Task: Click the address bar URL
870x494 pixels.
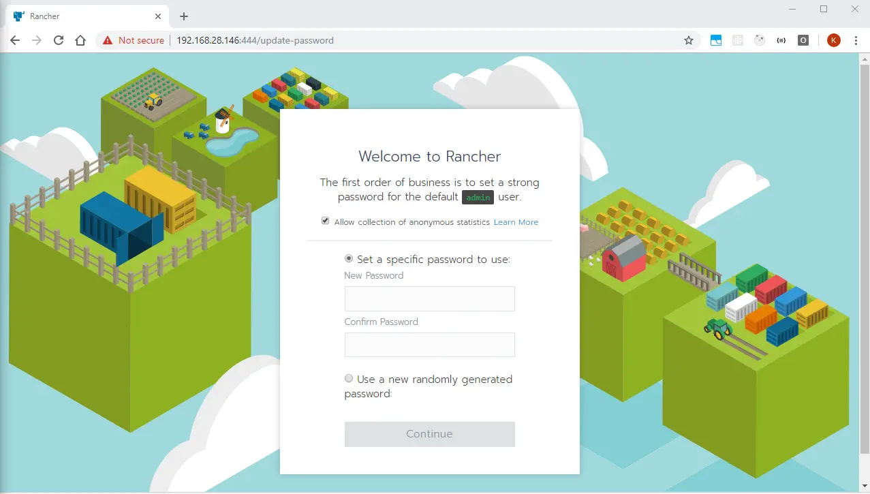Action: [x=255, y=40]
